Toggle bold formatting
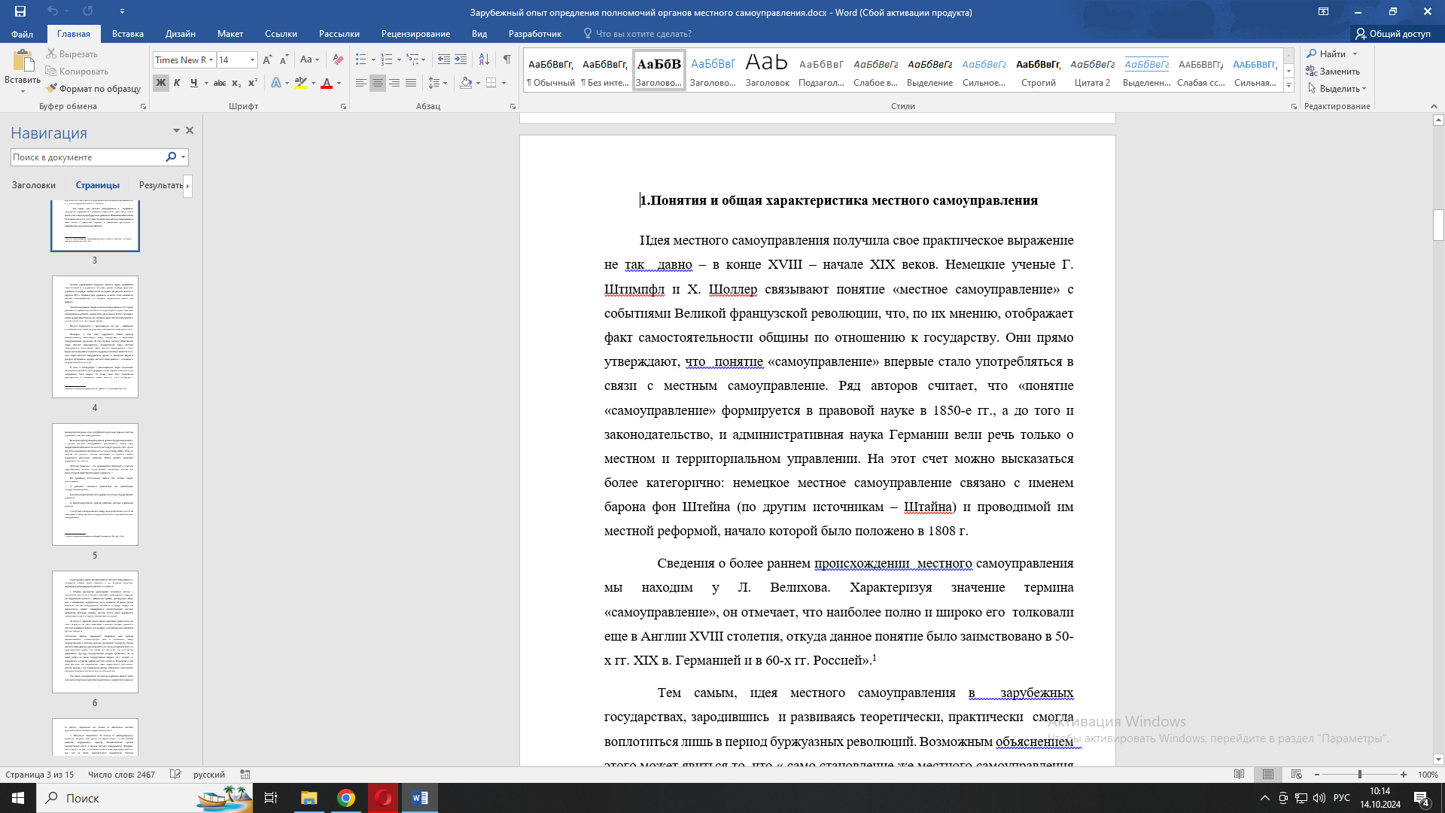Viewport: 1445px width, 813px height. pyautogui.click(x=161, y=83)
